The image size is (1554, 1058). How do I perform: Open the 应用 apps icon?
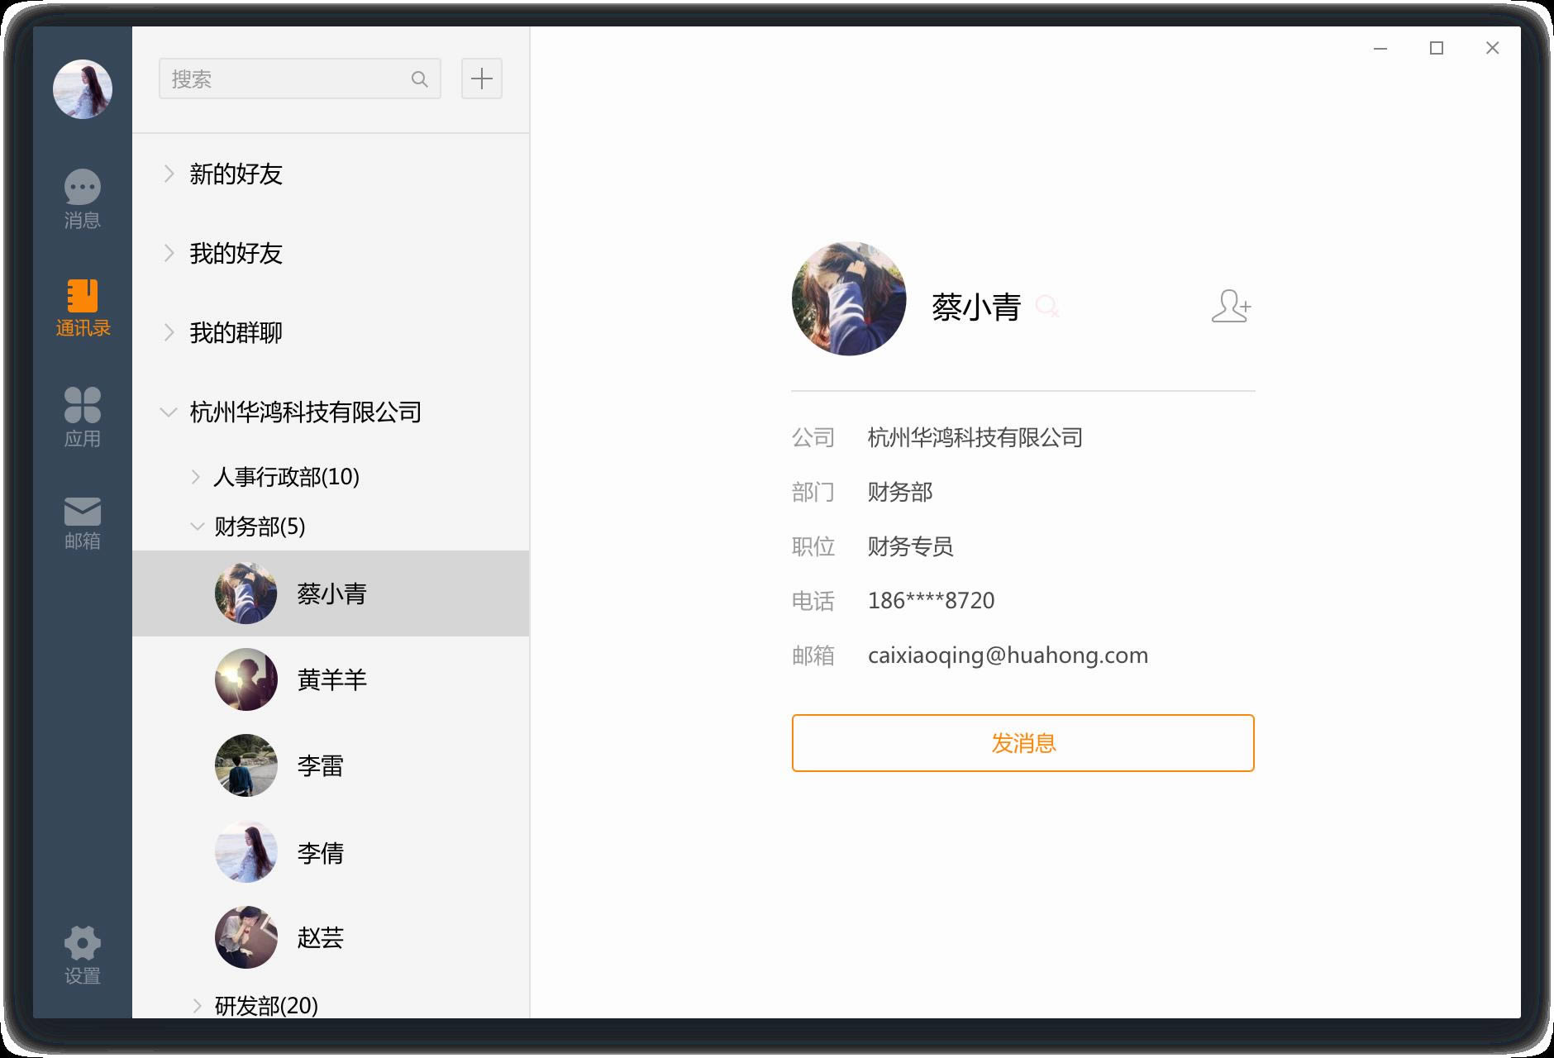[83, 417]
